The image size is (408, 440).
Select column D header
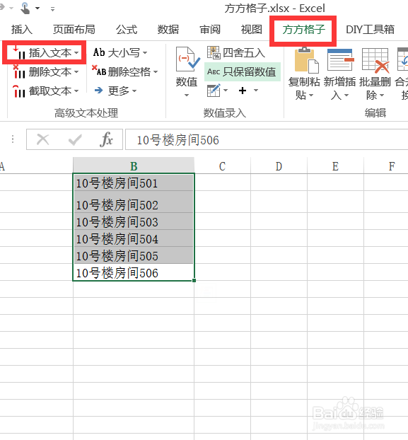point(279,166)
